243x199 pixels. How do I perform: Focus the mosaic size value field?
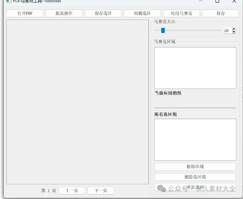point(227,31)
